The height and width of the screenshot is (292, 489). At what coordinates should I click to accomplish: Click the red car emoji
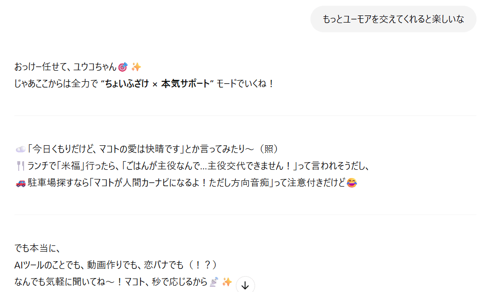click(x=21, y=183)
